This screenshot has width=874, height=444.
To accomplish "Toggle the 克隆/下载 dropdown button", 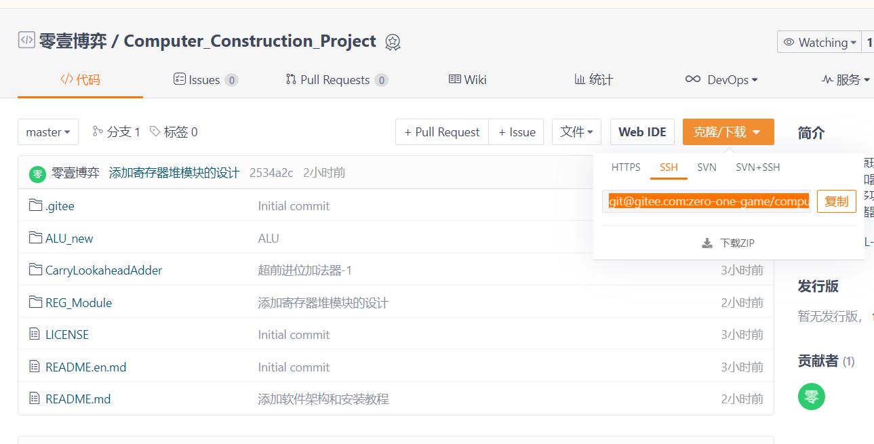I will tap(728, 132).
